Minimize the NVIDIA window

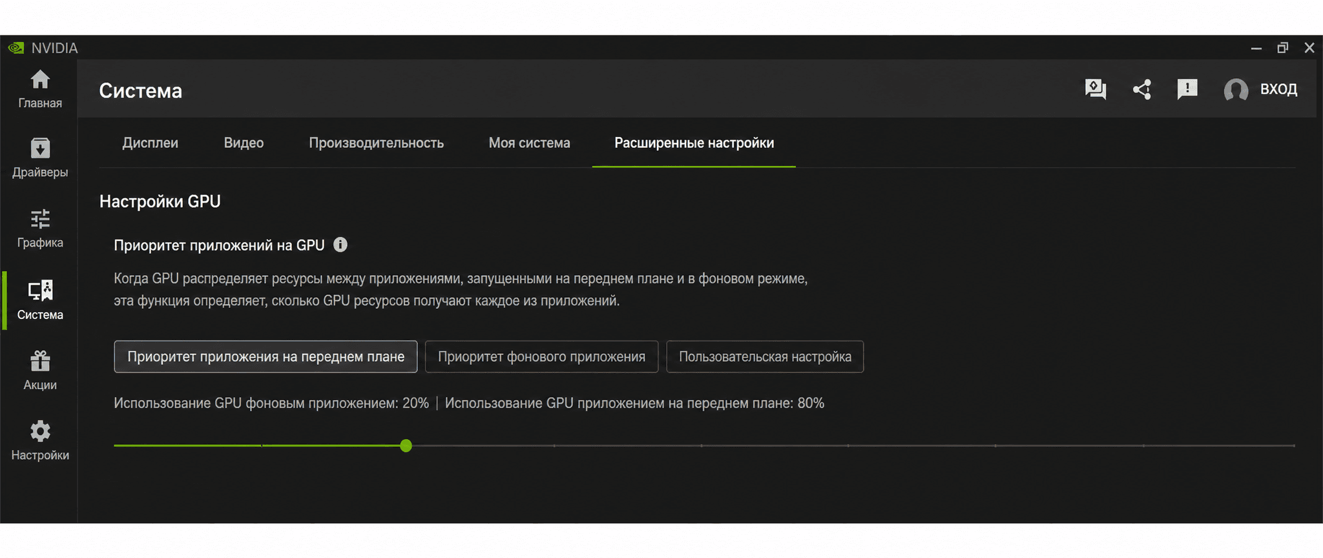tap(1256, 48)
